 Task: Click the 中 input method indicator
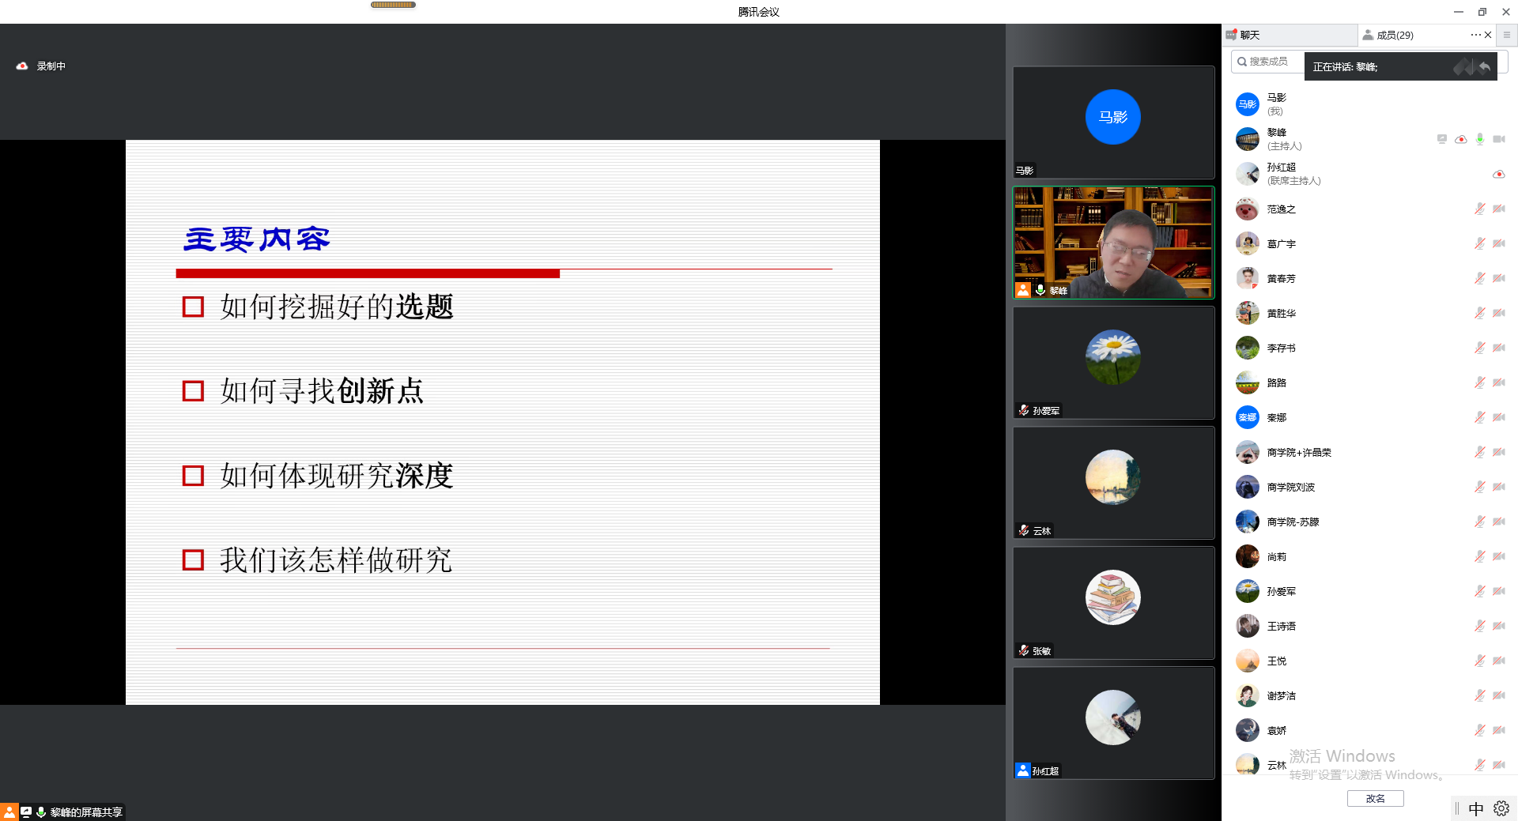(x=1475, y=808)
